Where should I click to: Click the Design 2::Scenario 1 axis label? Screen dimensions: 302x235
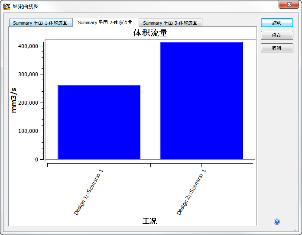[191, 192]
